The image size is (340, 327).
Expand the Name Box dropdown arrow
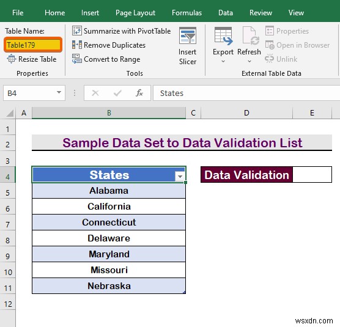[59, 92]
